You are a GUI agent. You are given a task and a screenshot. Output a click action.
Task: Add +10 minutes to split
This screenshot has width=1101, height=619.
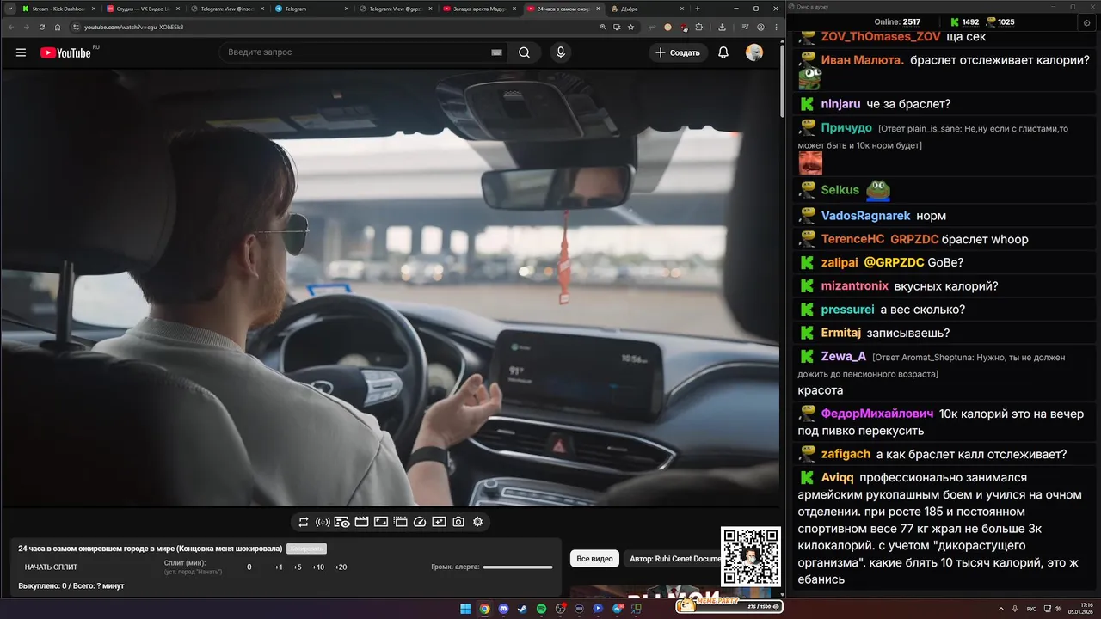coord(318,567)
